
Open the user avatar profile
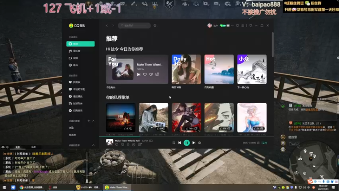click(209, 25)
